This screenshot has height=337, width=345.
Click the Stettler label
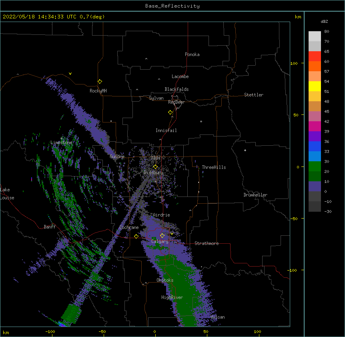[254, 95]
